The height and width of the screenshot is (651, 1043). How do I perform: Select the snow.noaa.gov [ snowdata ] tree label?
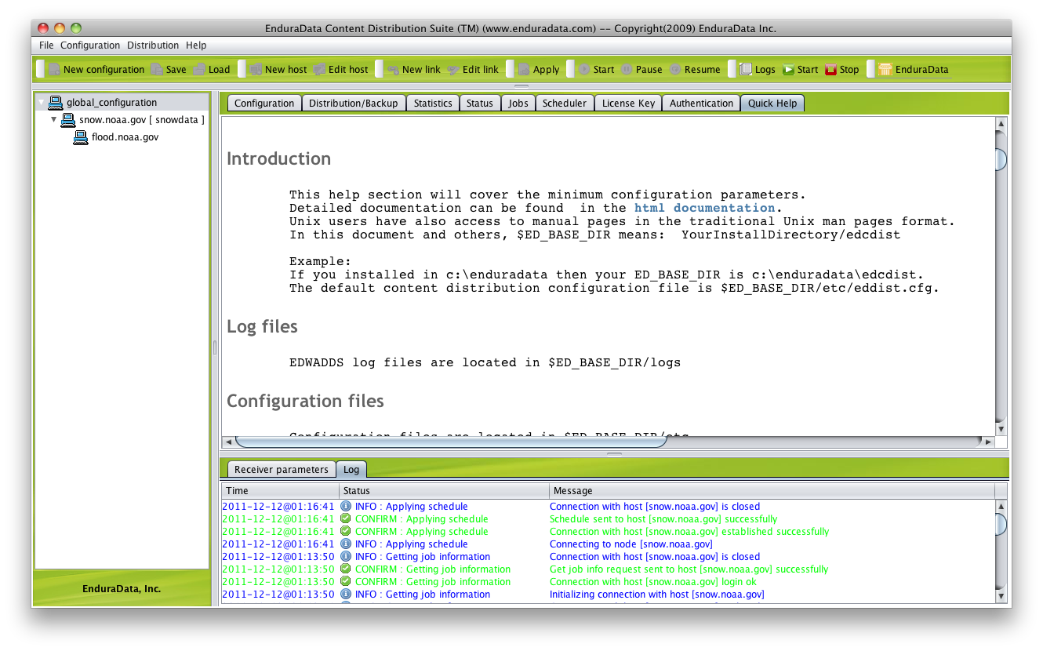(142, 120)
